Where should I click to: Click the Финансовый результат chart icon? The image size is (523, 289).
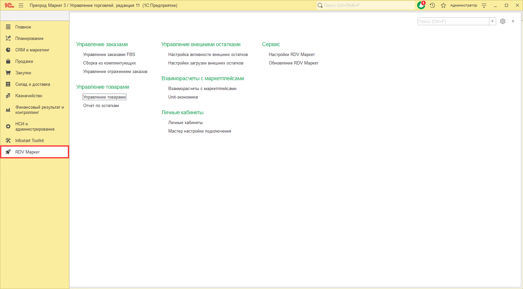click(x=8, y=110)
